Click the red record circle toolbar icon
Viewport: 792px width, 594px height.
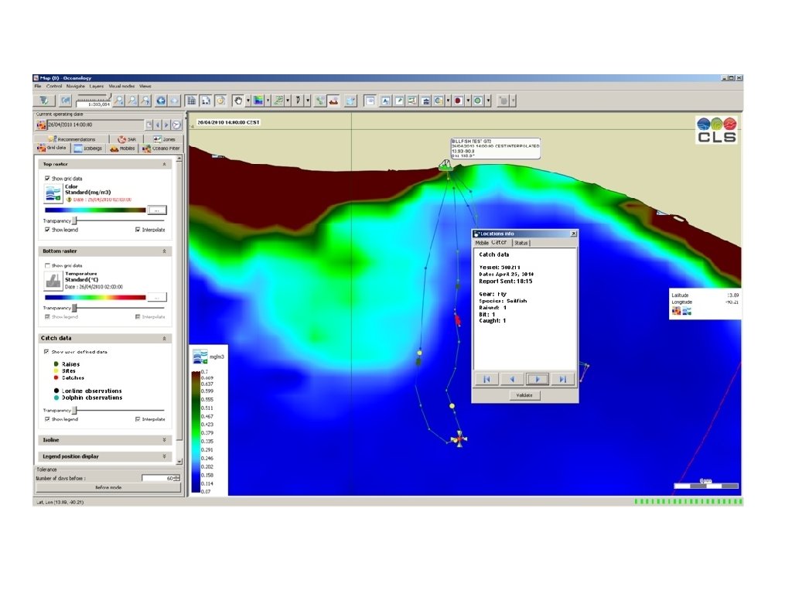(458, 101)
